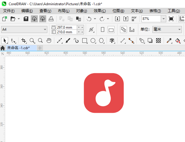Select the Dimension line tool

(123, 41)
